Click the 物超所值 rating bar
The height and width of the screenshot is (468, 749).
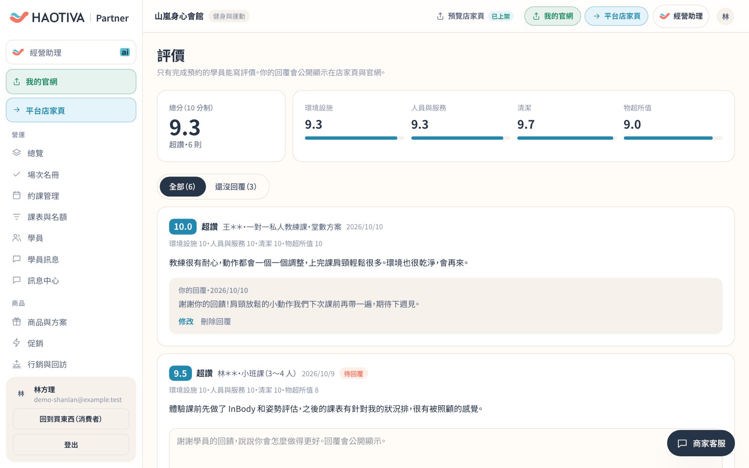(x=673, y=138)
